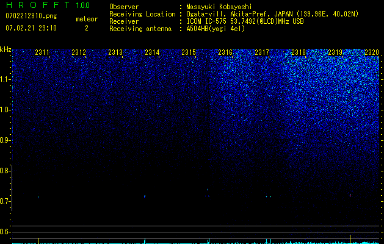384x244 pixels.
Task: Click the time marker 2312
Action: pos(79,52)
